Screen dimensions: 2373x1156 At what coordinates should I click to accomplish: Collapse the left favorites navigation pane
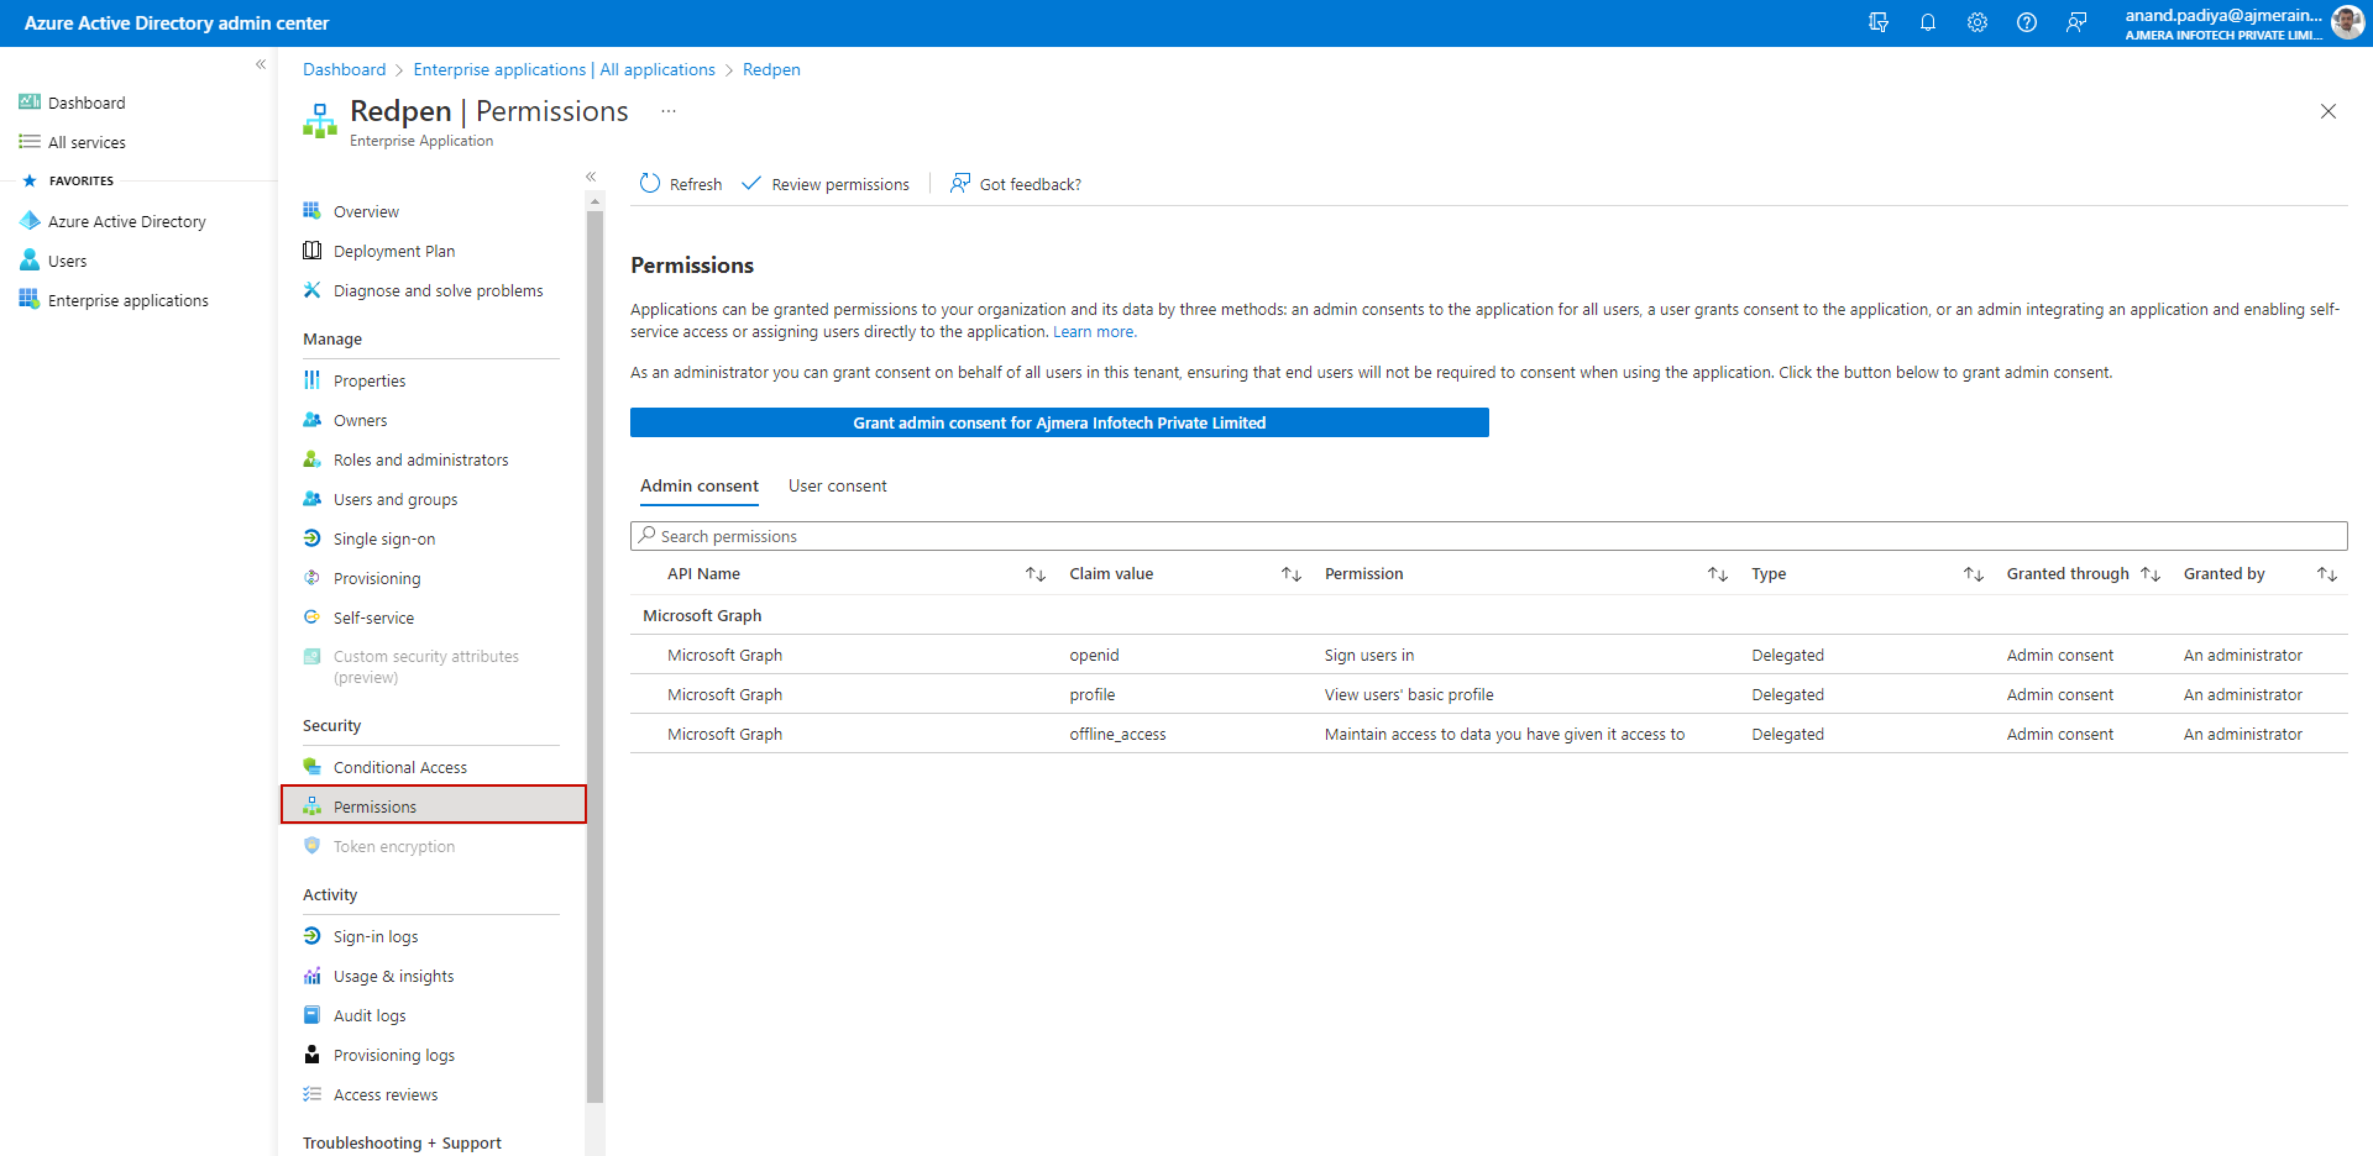click(x=261, y=64)
